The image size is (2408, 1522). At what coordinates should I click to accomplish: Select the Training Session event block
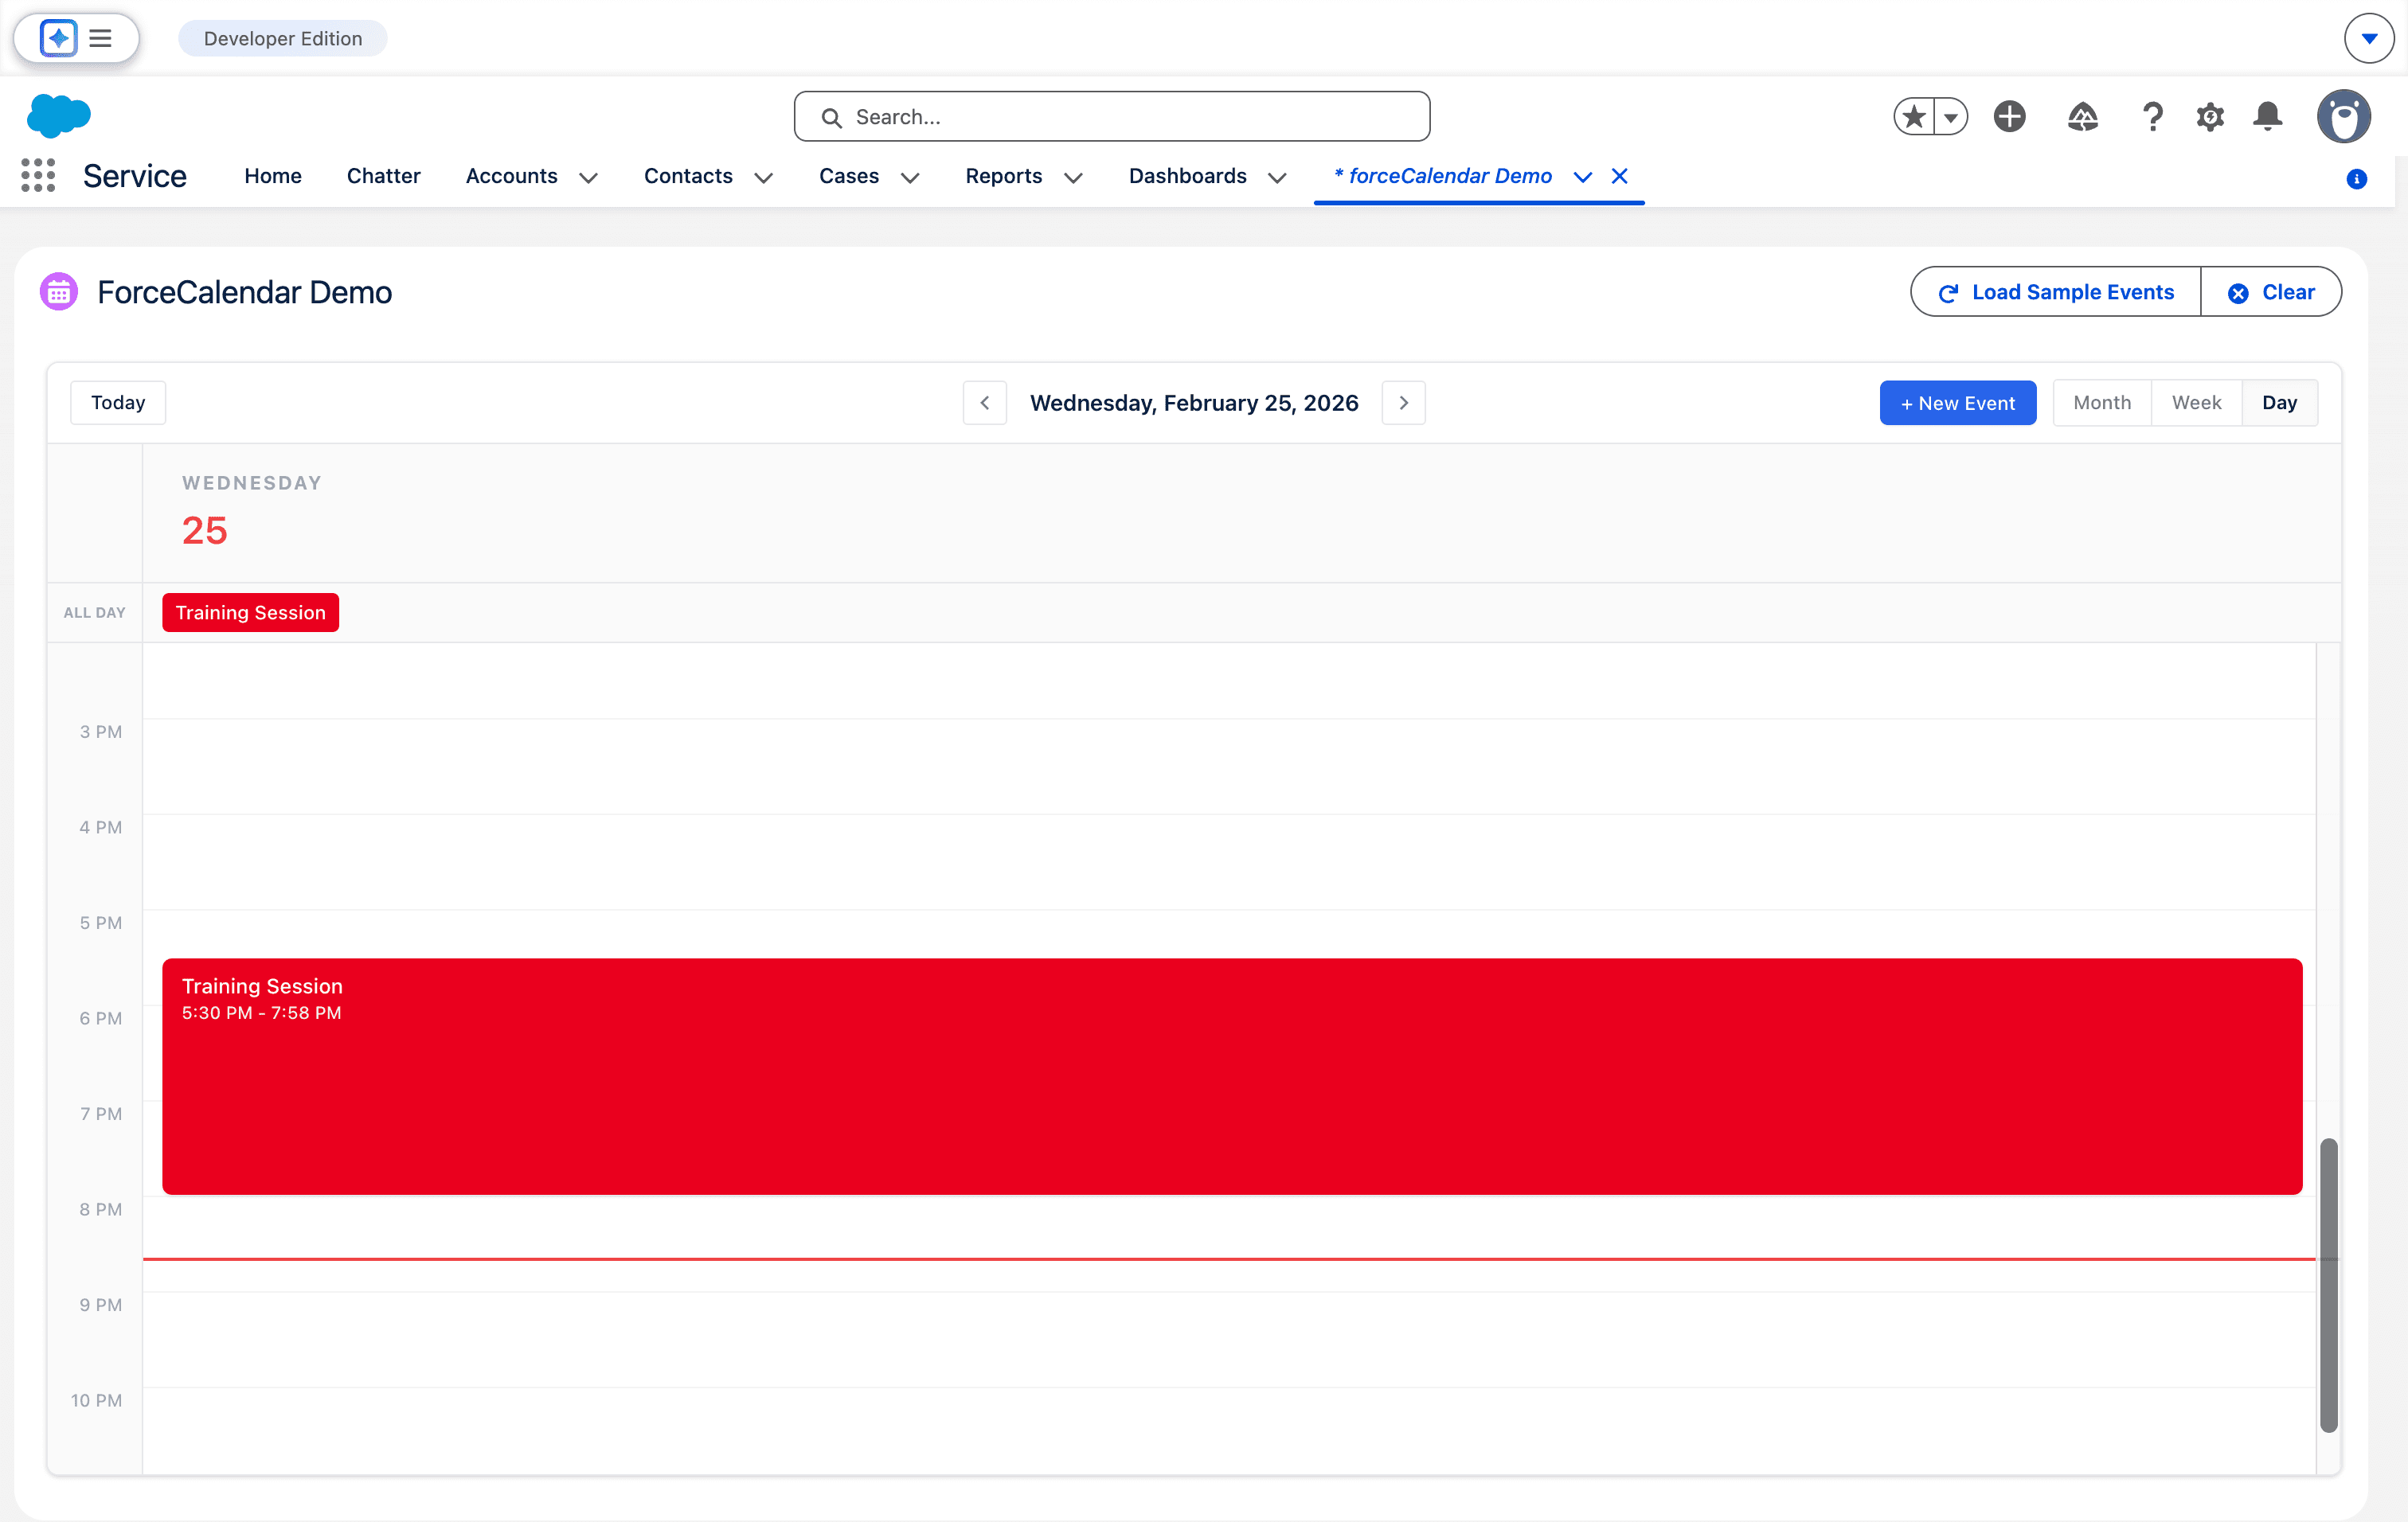pos(1230,1077)
